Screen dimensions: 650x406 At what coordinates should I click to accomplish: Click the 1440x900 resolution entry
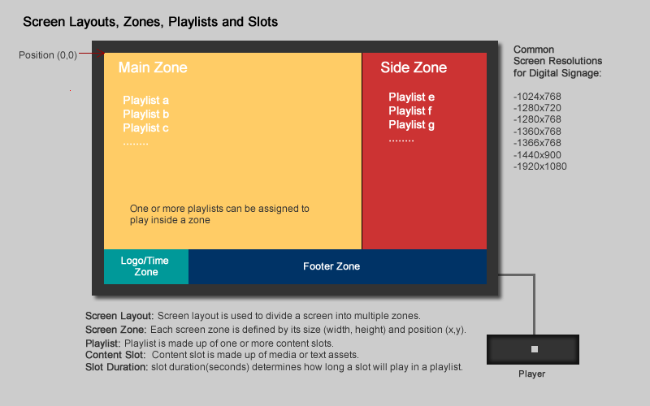[x=537, y=155]
